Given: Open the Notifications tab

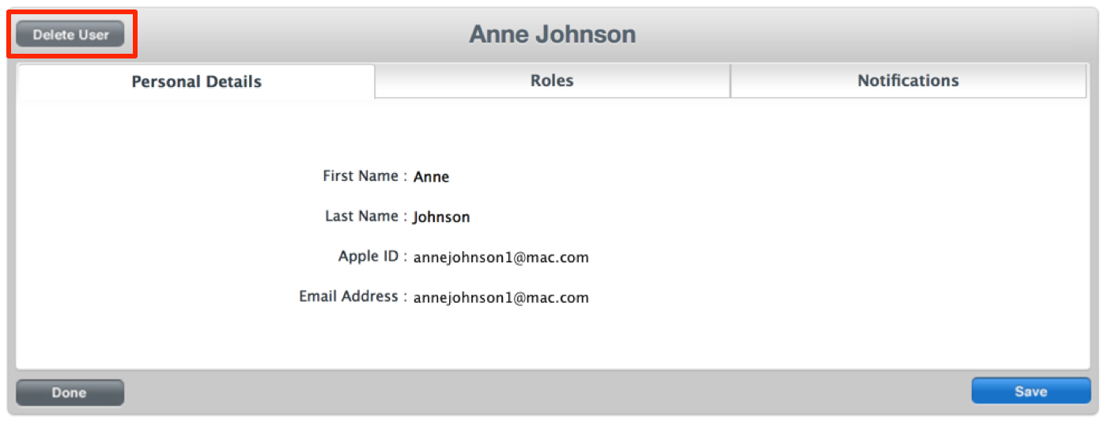Looking at the screenshot, I should pyautogui.click(x=908, y=81).
